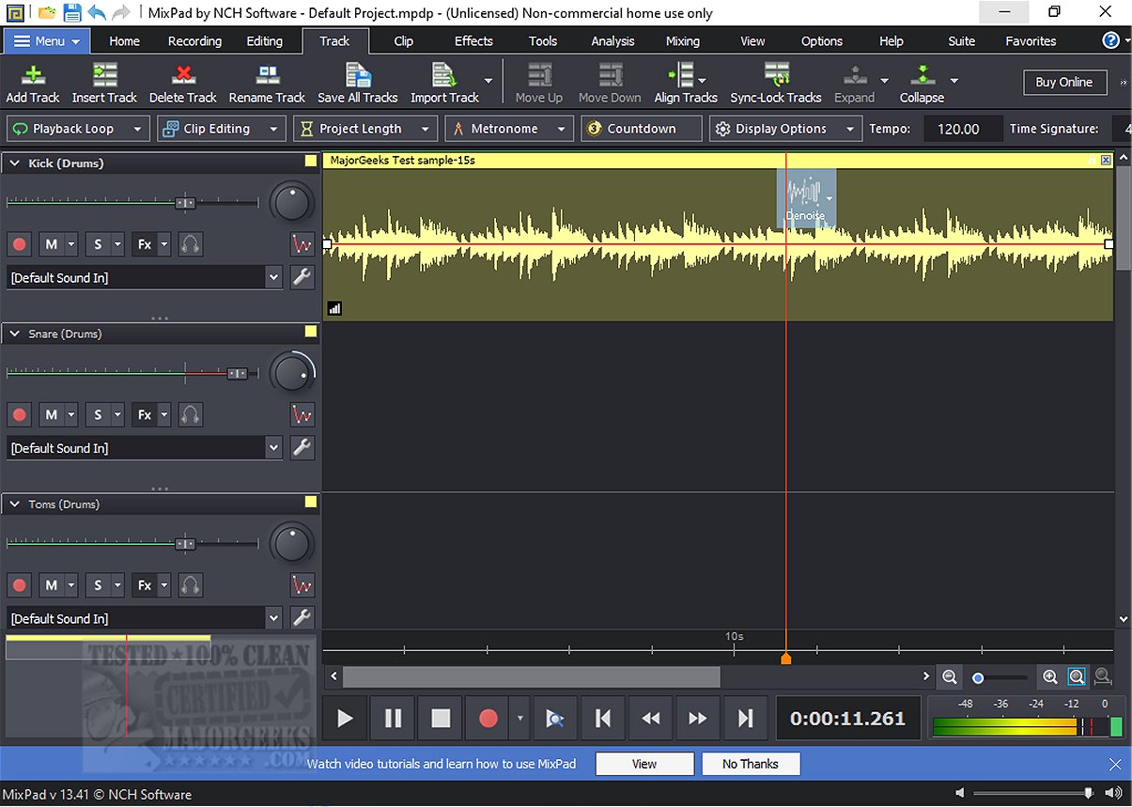The width and height of the screenshot is (1132, 807).
Task: Open Kick track wrench settings
Action: click(302, 277)
